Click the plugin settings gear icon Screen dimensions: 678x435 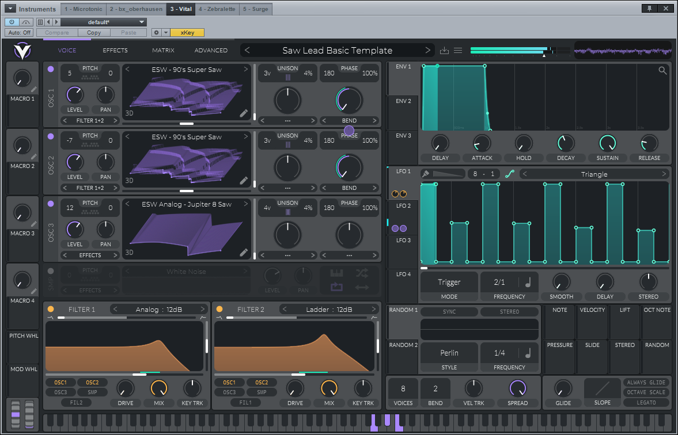click(x=156, y=33)
